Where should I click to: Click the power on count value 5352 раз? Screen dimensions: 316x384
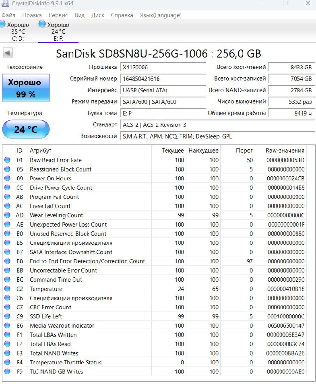[292, 102]
